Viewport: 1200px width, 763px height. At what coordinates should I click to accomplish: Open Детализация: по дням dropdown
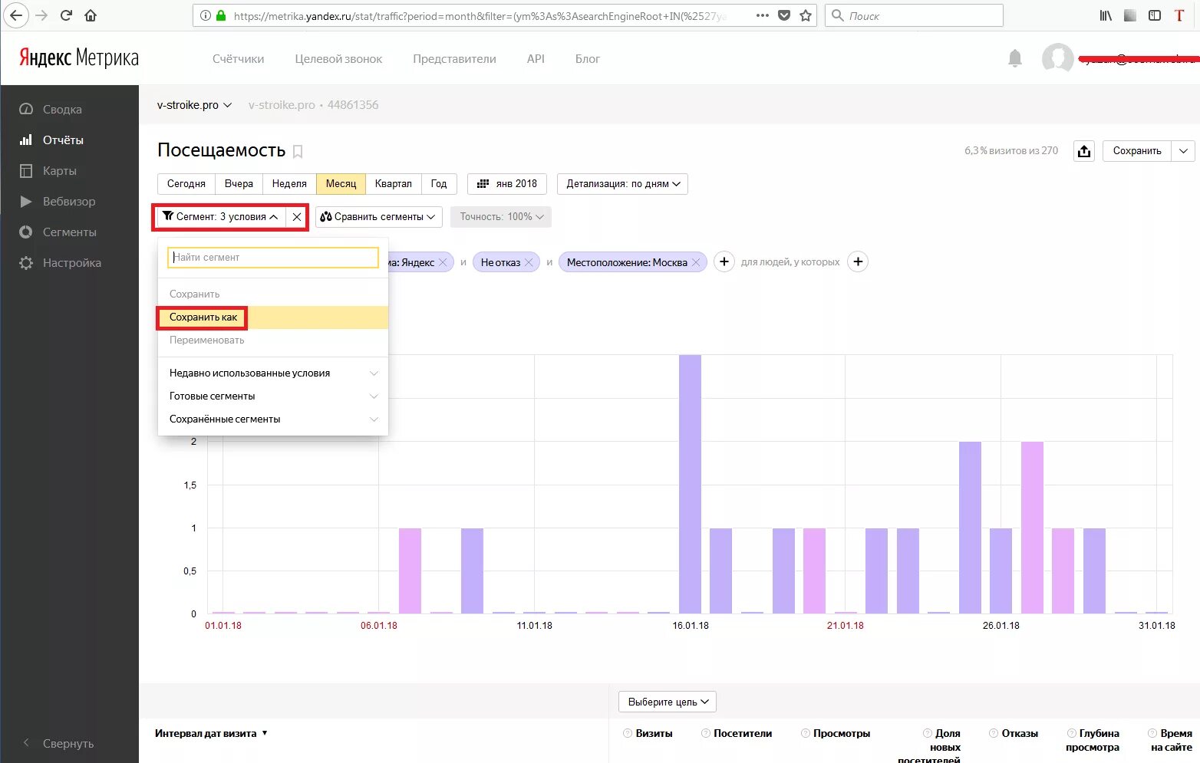[622, 184]
